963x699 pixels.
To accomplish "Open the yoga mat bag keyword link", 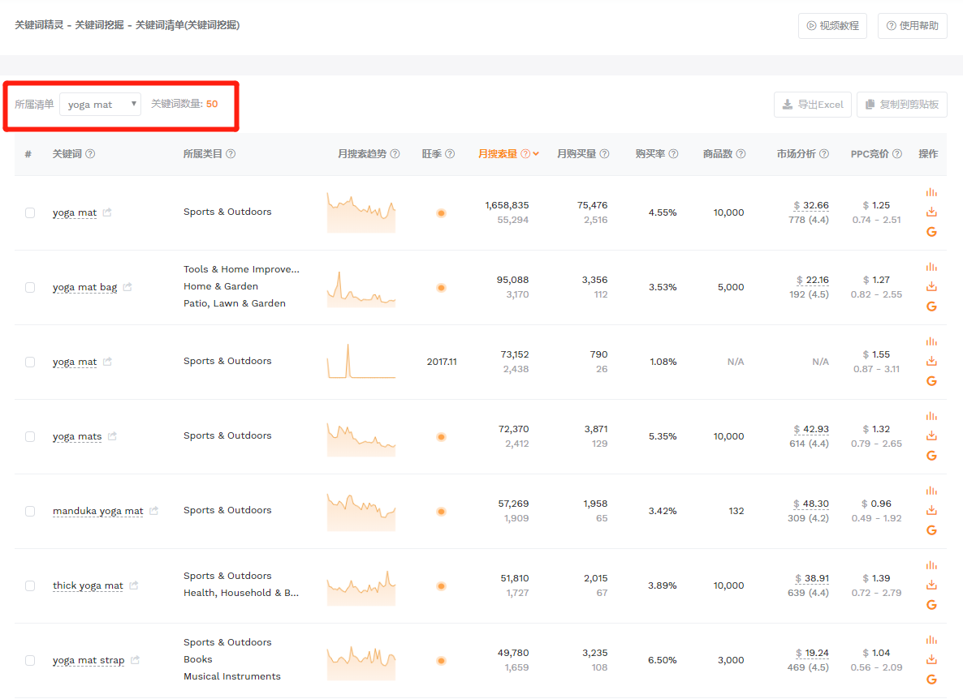I will 84,287.
